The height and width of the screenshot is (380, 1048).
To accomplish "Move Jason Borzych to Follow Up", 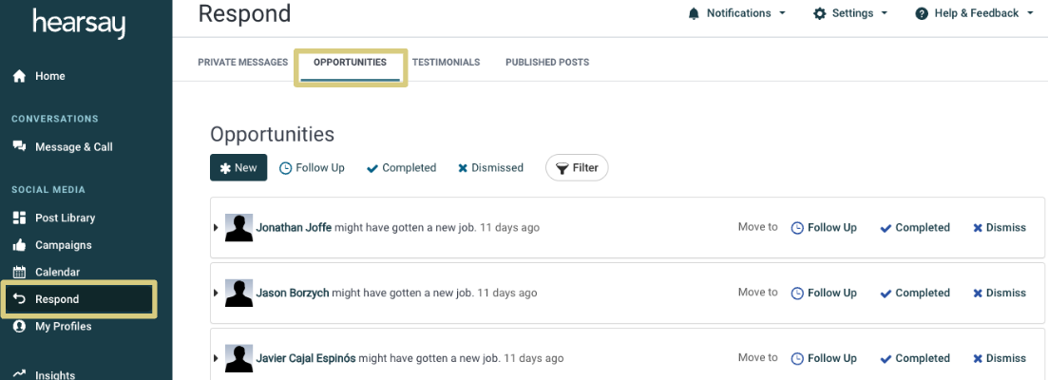I will click(824, 294).
